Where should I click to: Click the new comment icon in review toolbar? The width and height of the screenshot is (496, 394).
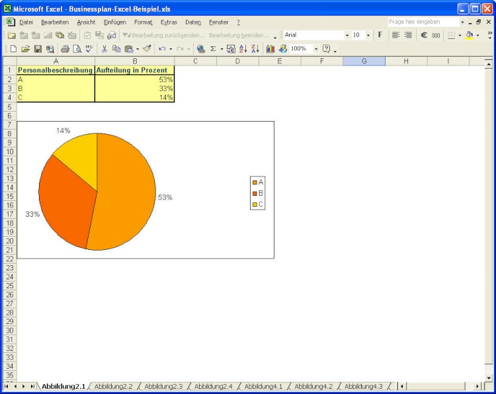[11, 35]
